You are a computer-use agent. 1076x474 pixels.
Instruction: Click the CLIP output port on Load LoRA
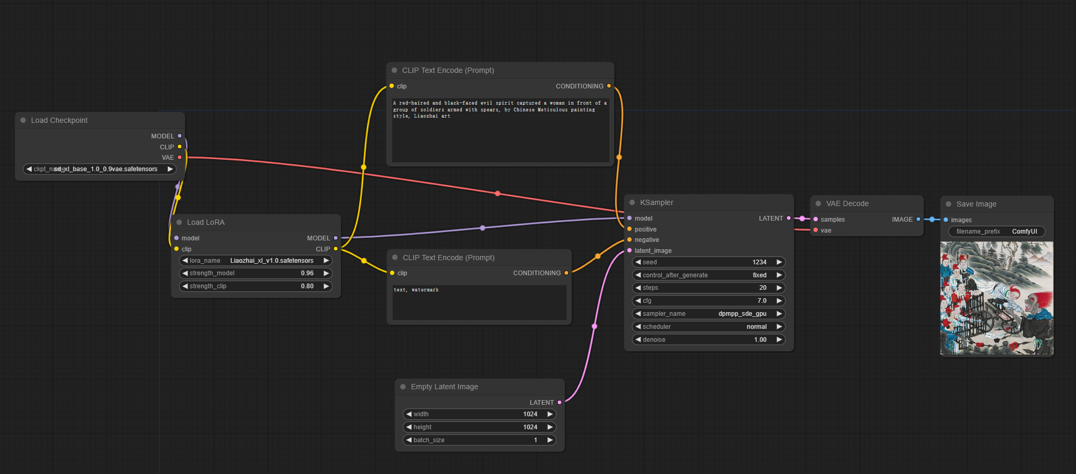point(335,249)
